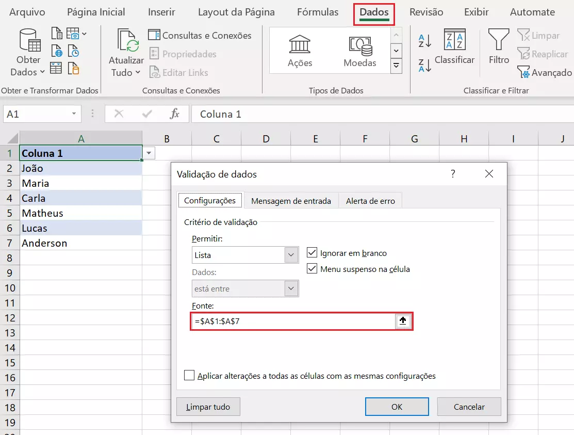
Task: Sort ascending with the A-Z icon
Action: pos(425,41)
